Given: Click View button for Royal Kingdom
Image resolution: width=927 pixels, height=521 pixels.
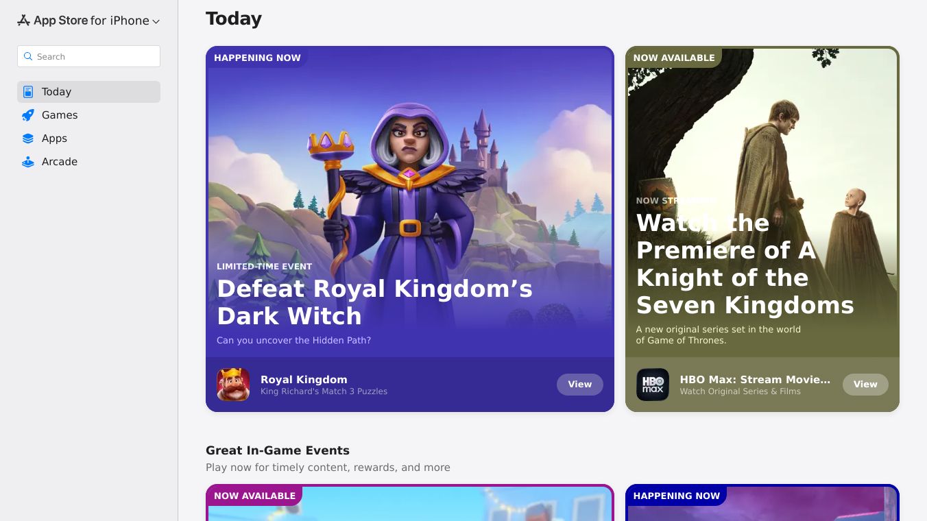Looking at the screenshot, I should pyautogui.click(x=580, y=385).
